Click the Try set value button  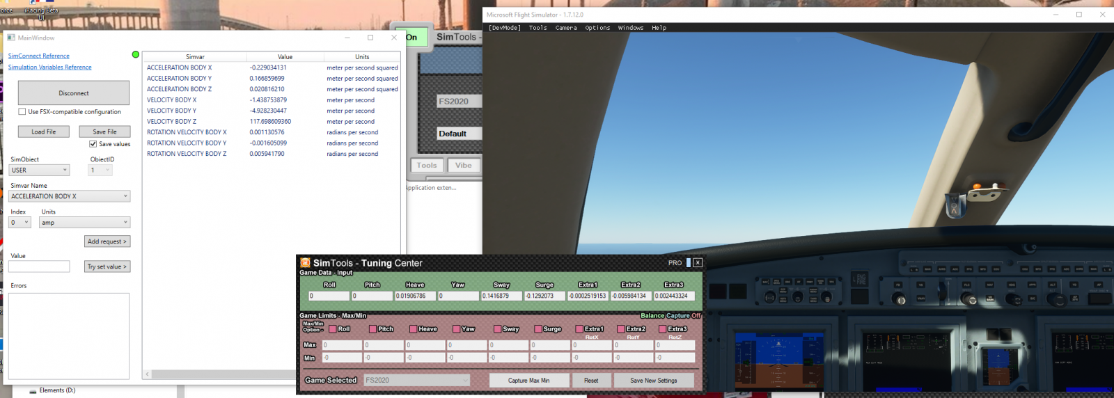(107, 266)
